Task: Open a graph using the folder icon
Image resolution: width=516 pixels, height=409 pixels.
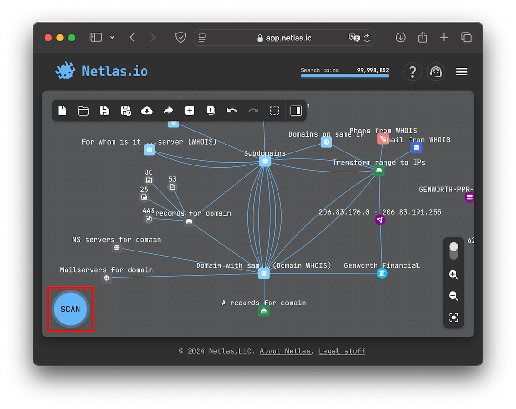Action: 83,111
